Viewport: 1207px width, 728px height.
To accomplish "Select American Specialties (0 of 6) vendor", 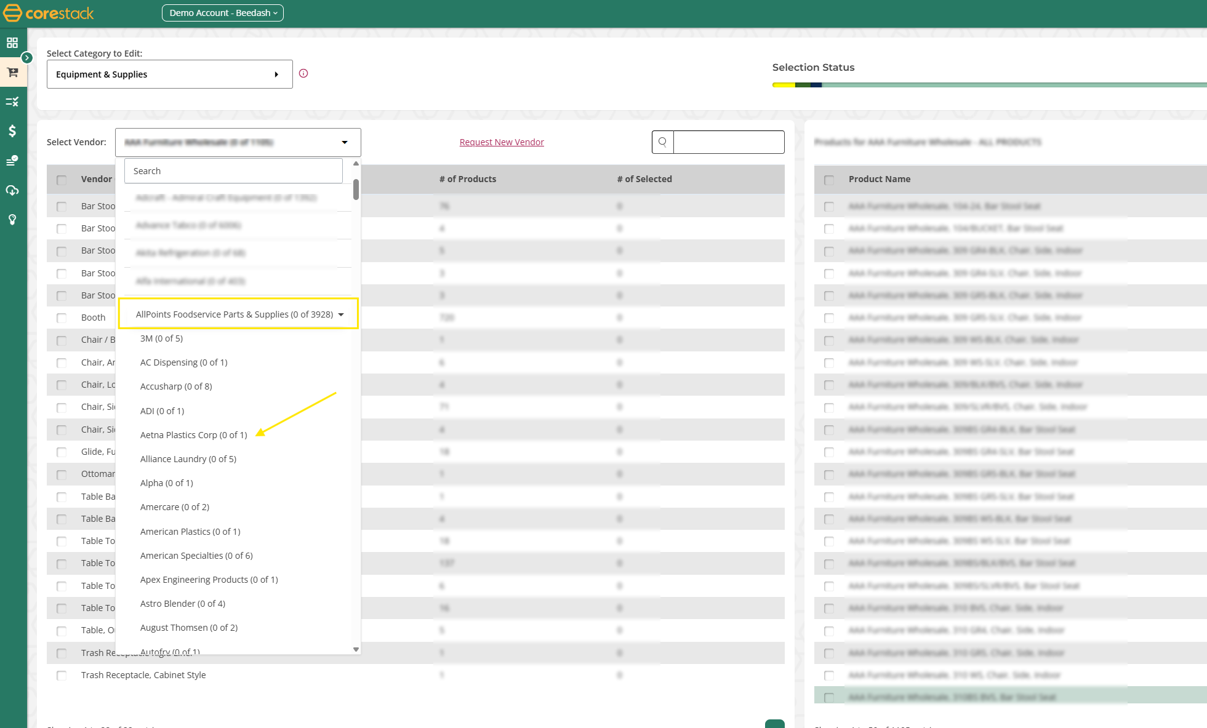I will tap(196, 556).
